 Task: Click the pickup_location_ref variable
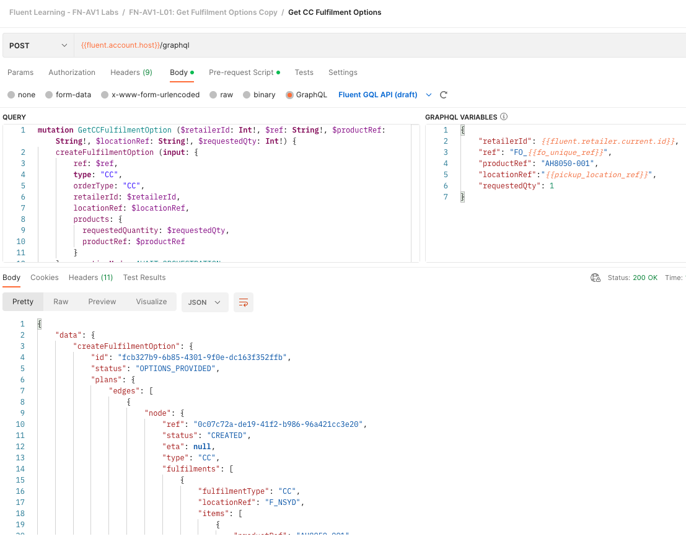click(x=597, y=175)
